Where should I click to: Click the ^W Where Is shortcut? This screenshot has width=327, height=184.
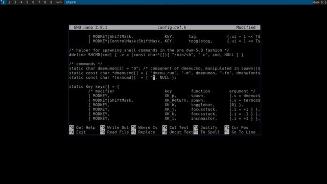[144, 127]
